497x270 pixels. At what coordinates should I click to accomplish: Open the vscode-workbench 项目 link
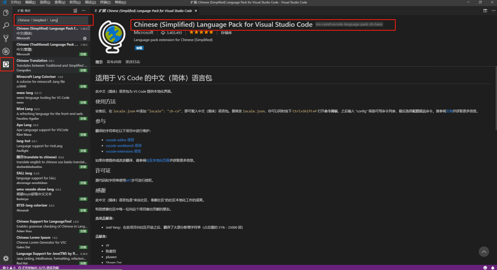click(x=124, y=146)
